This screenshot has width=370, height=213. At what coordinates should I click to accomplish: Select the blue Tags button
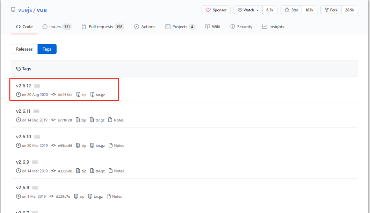click(47, 49)
